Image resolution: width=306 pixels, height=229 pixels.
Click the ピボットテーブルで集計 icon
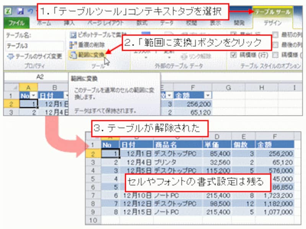(73, 35)
